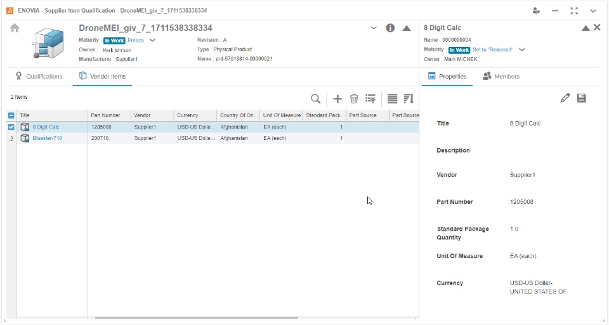This screenshot has height=325, width=609.
Task: Open the Members tab
Action: point(501,77)
